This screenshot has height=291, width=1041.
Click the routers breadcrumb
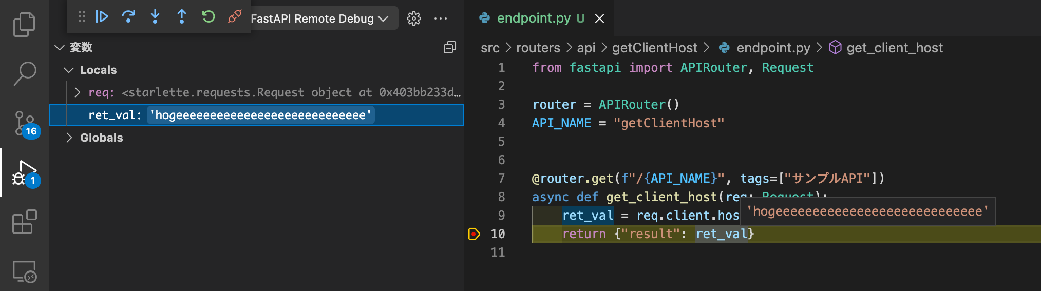(x=538, y=48)
